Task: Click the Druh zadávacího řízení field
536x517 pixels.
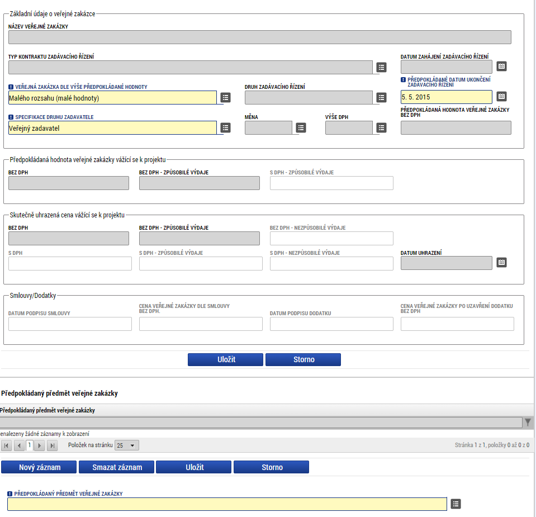Action: point(309,97)
